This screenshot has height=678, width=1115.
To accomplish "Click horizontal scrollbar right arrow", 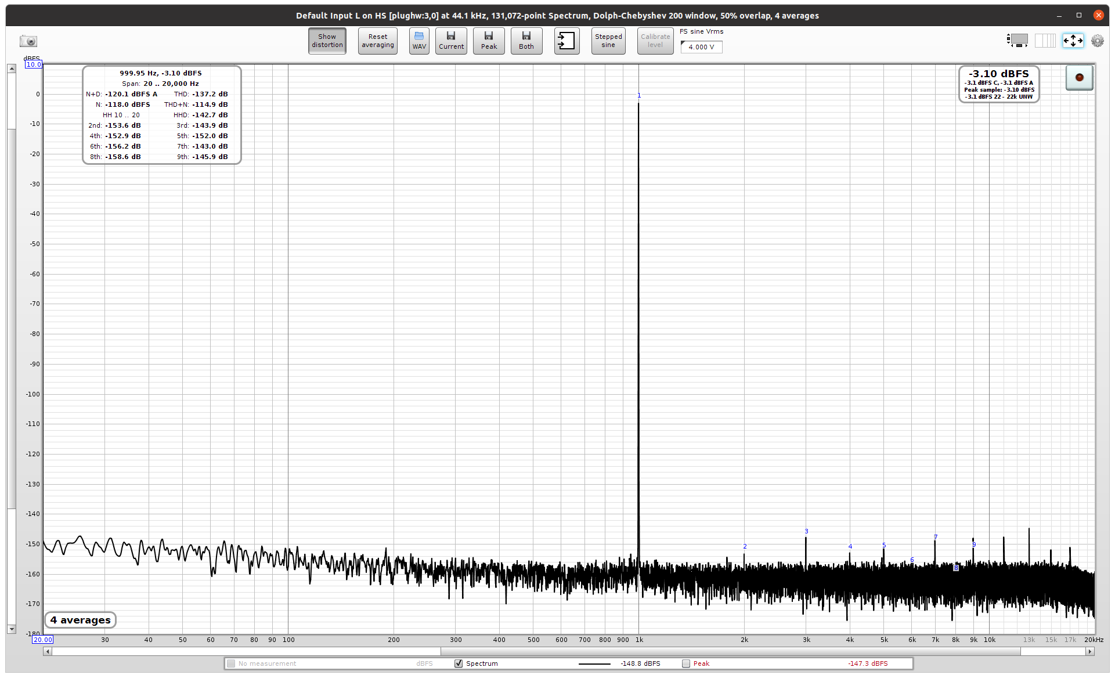I will (1090, 652).
